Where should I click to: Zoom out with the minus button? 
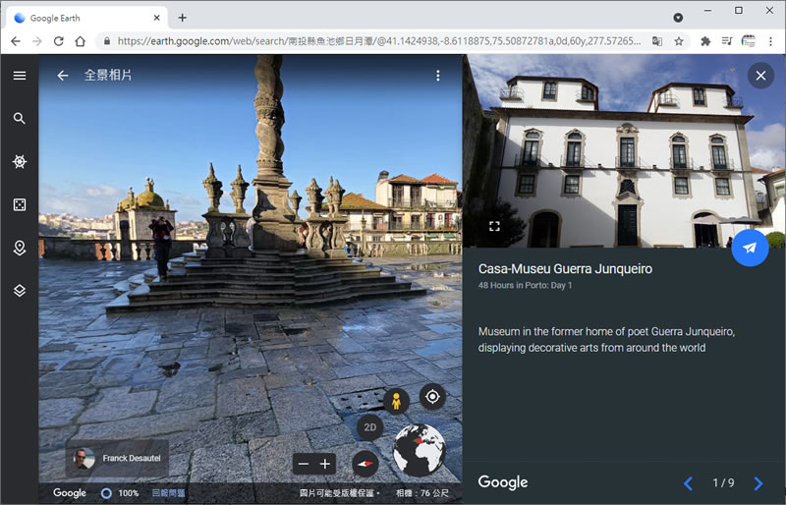pyautogui.click(x=304, y=464)
